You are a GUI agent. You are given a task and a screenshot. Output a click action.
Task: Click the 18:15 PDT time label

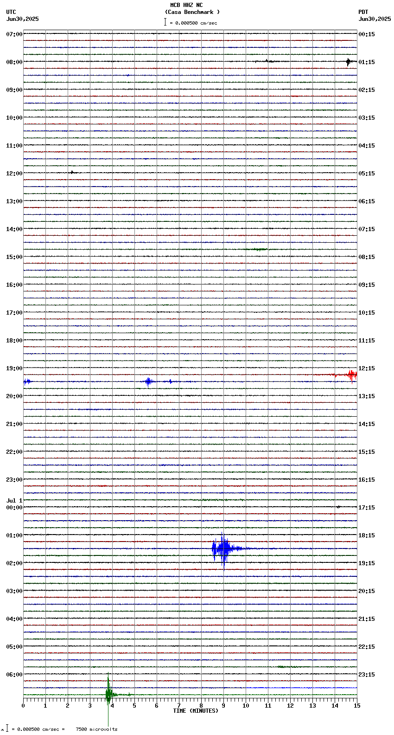(x=367, y=535)
